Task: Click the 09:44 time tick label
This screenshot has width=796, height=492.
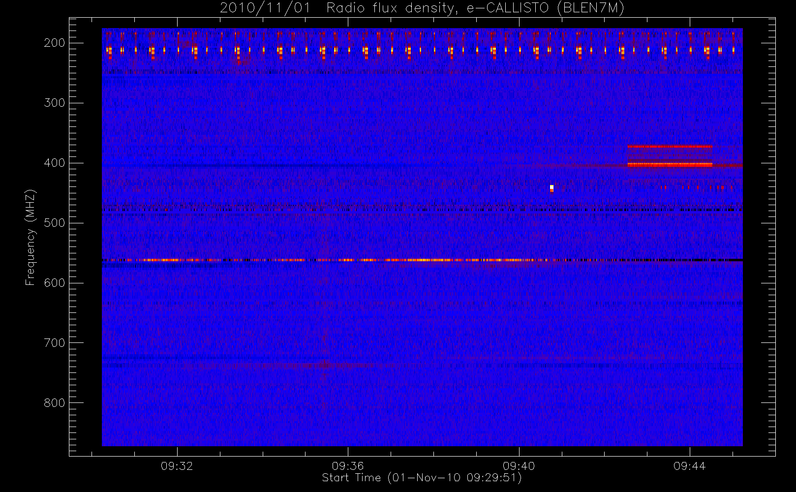Action: click(689, 466)
